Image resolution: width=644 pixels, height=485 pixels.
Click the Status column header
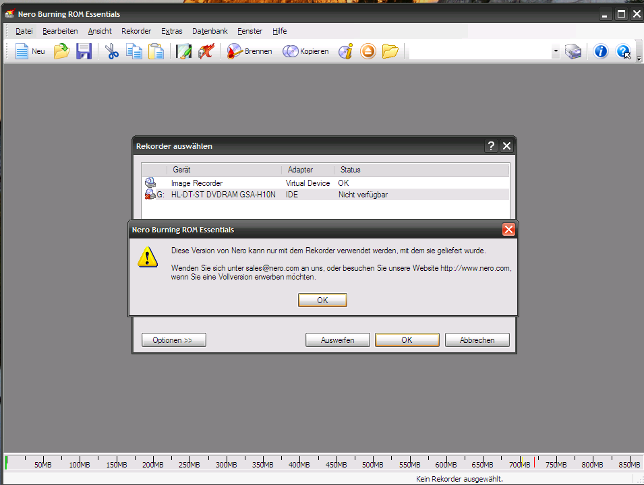pyautogui.click(x=422, y=170)
